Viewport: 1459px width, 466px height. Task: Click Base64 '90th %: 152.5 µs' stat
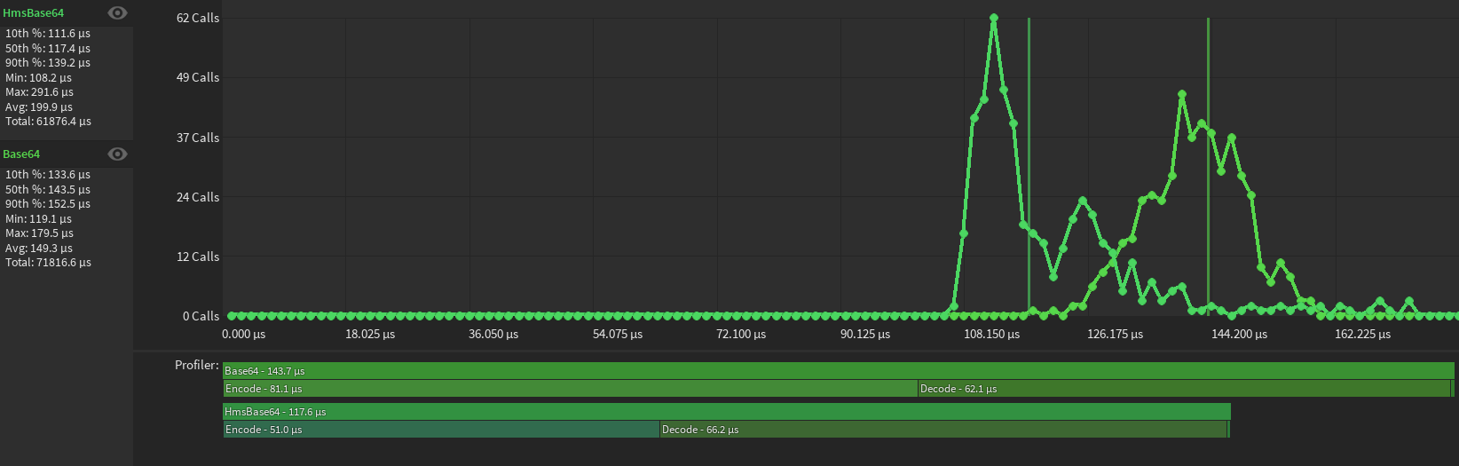click(48, 204)
